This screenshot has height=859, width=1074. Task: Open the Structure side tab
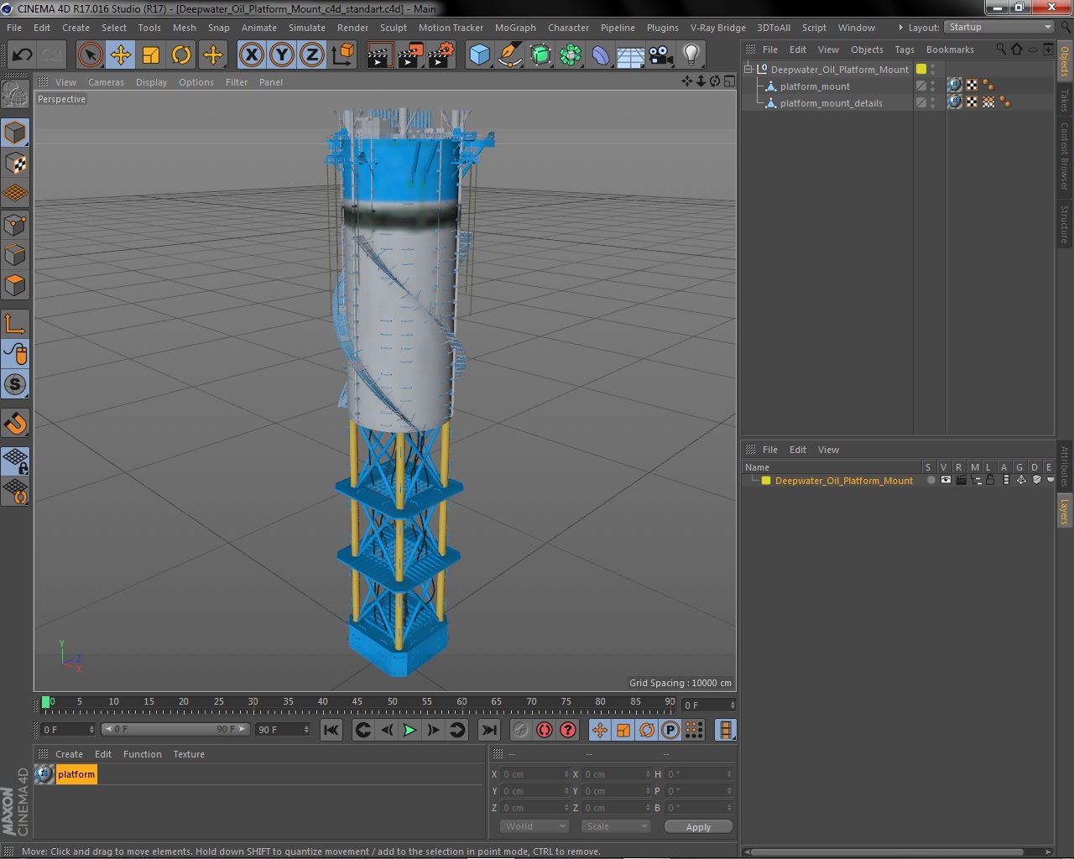(1064, 224)
